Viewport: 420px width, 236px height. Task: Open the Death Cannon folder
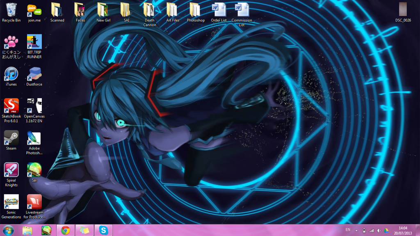coord(149,14)
